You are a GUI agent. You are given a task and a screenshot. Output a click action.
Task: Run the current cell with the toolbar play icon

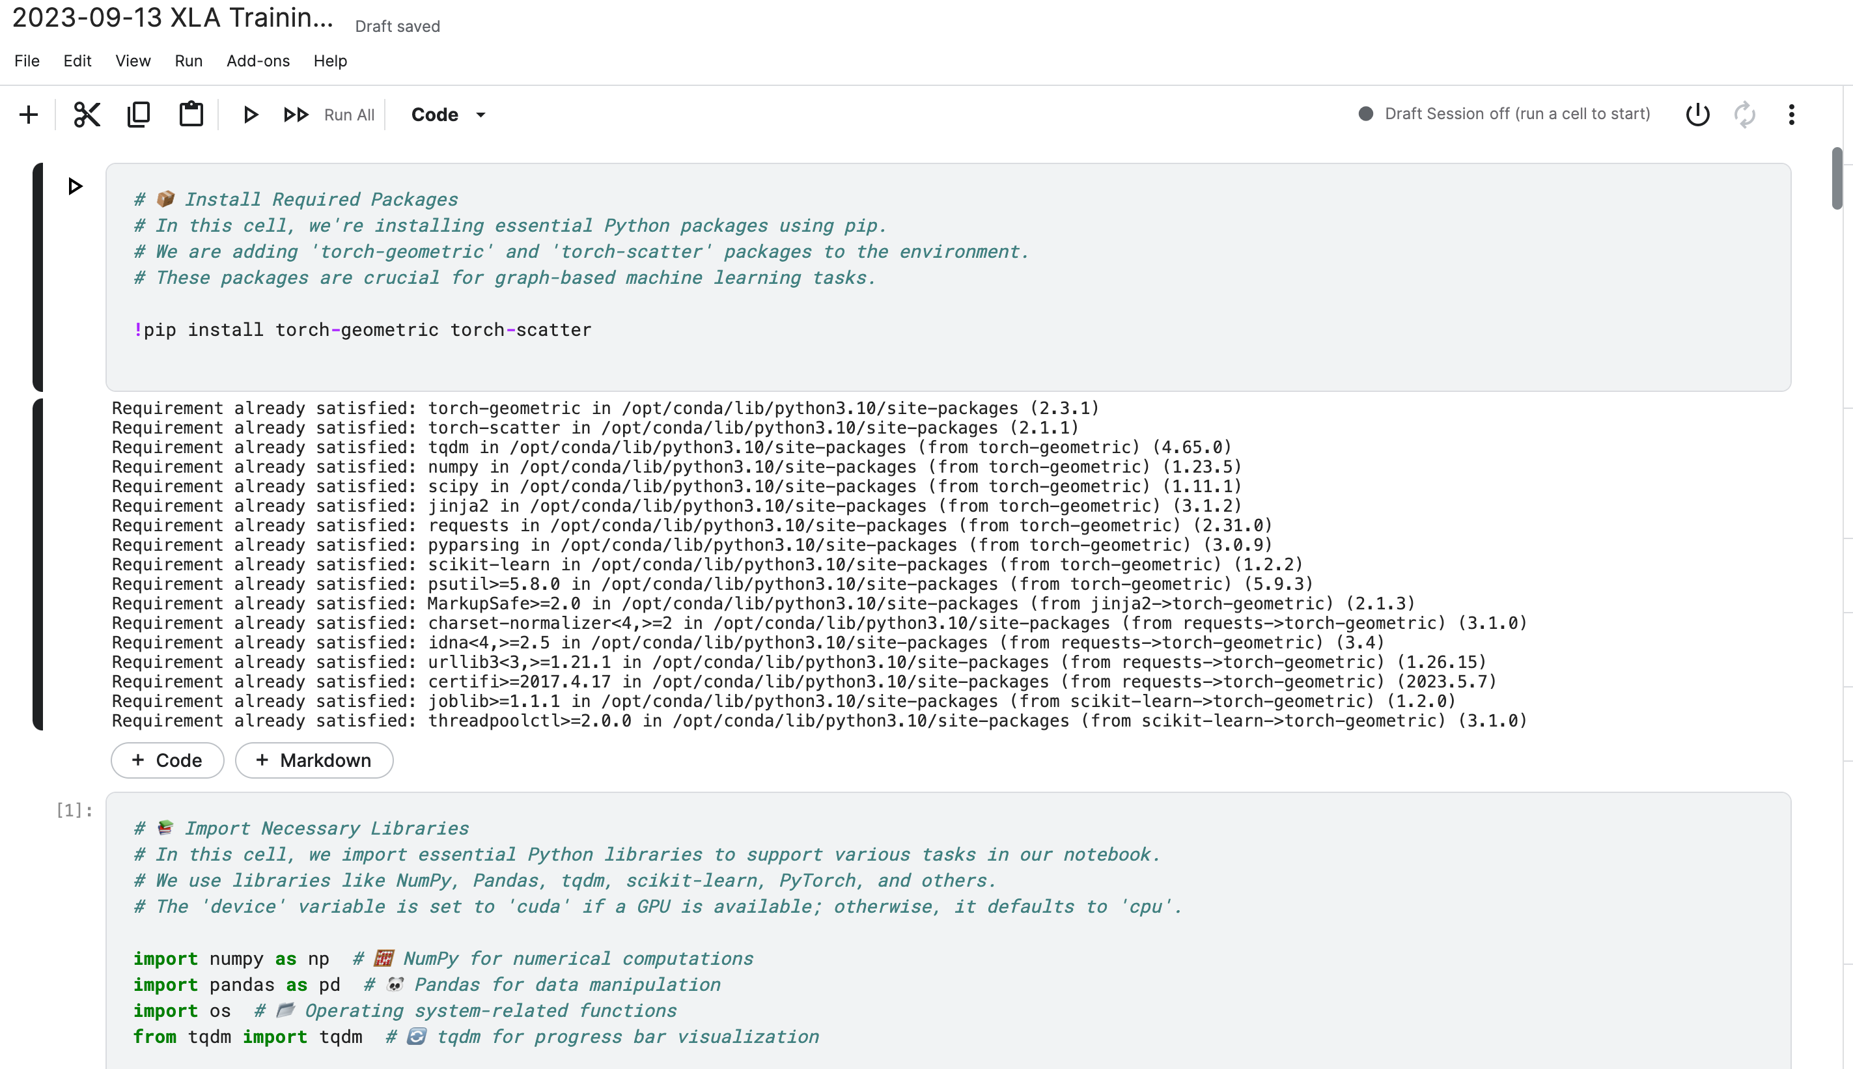251,115
